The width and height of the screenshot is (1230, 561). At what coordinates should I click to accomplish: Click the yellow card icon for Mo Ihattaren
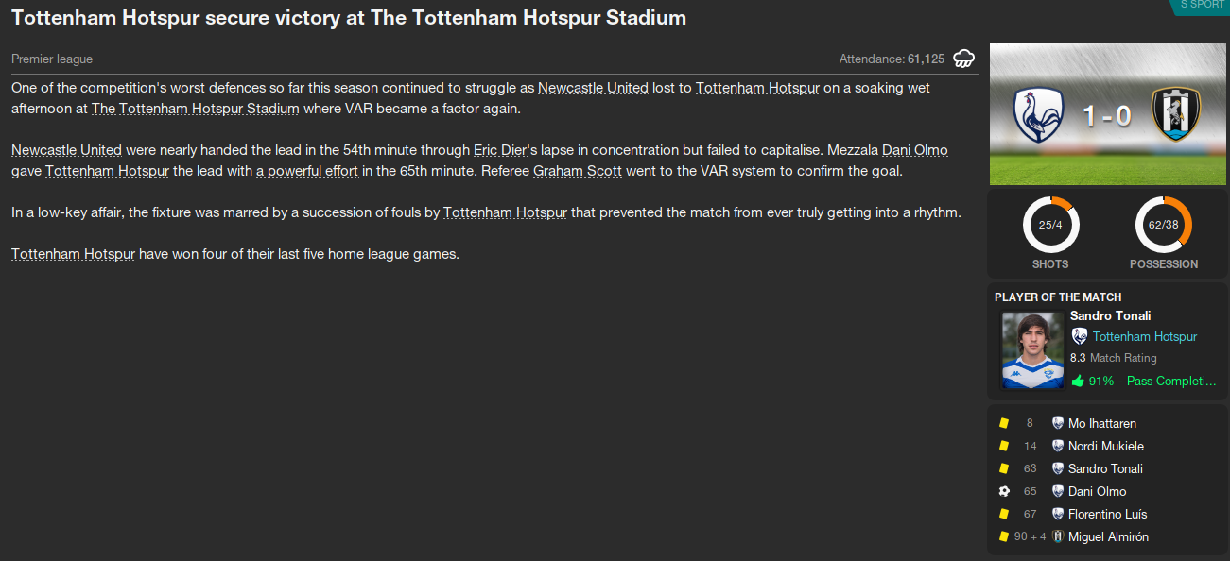click(x=1004, y=423)
